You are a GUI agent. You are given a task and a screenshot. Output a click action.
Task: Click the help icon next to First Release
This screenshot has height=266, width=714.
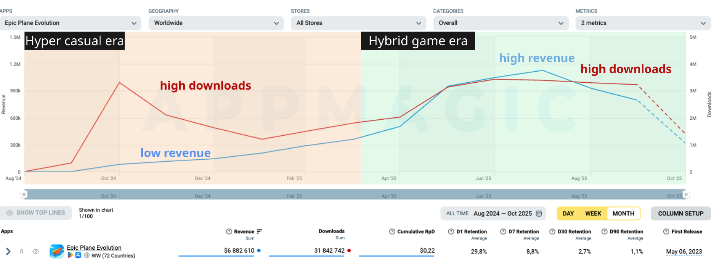pos(666,231)
